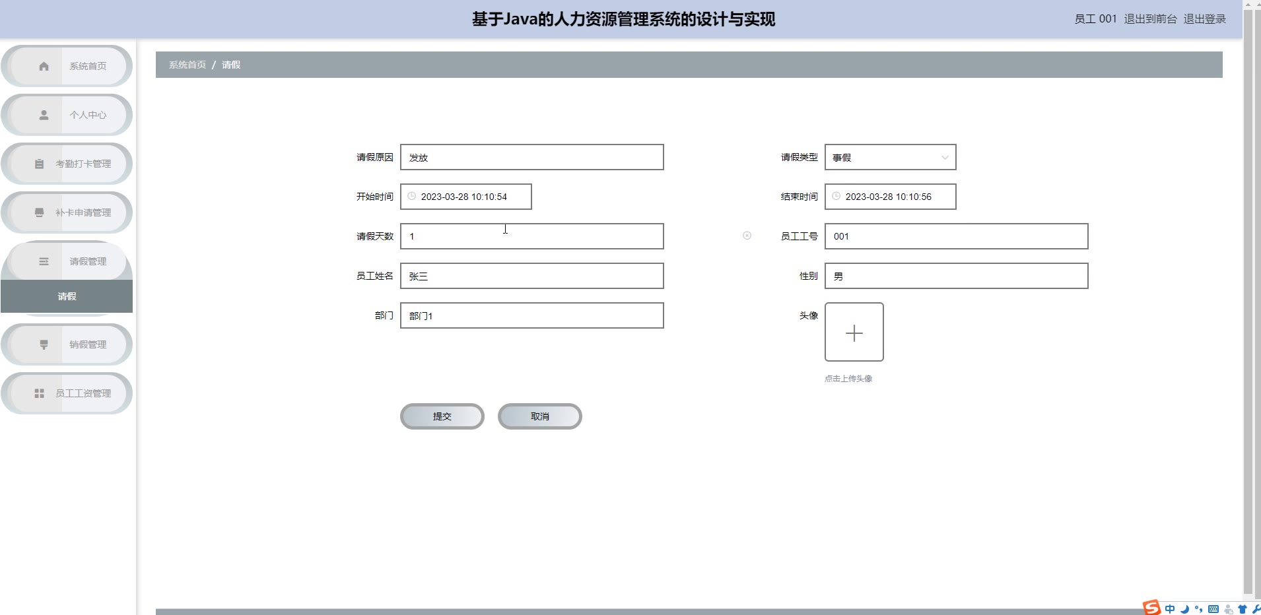This screenshot has height=615, width=1261.
Task: Open 系统首页 in the sidebar
Action: pyautogui.click(x=67, y=66)
